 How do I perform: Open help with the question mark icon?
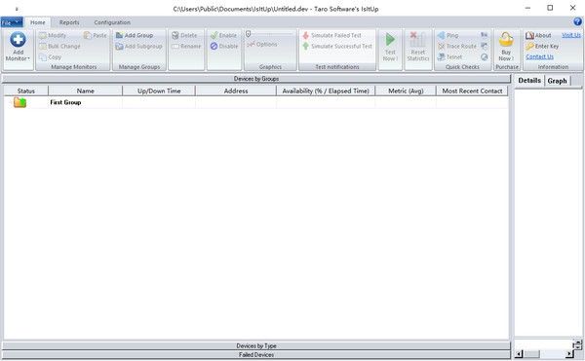(x=577, y=22)
